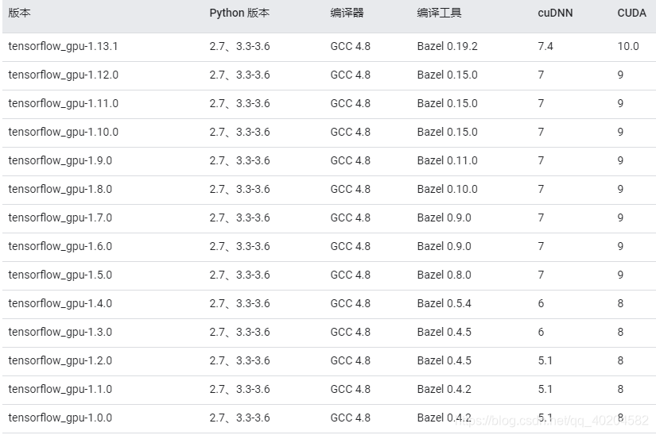Select the tensorflow_gpu-1.1.0 cell
The image size is (656, 435).
pos(60,390)
